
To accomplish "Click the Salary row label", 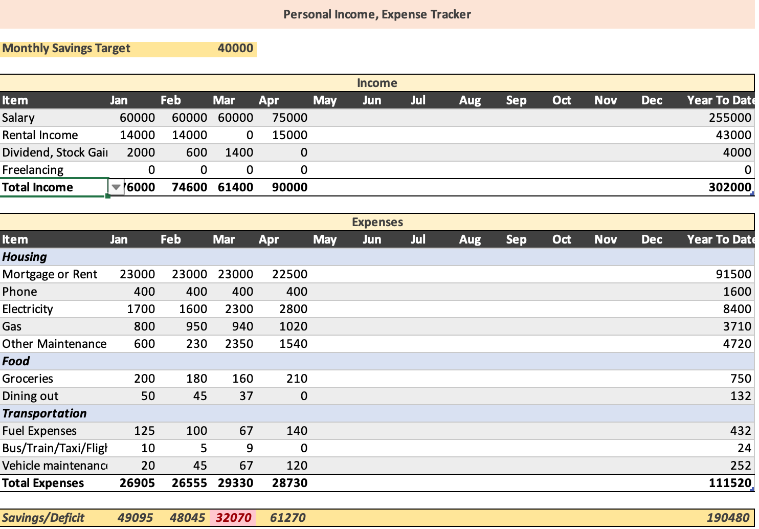I will tap(18, 117).
